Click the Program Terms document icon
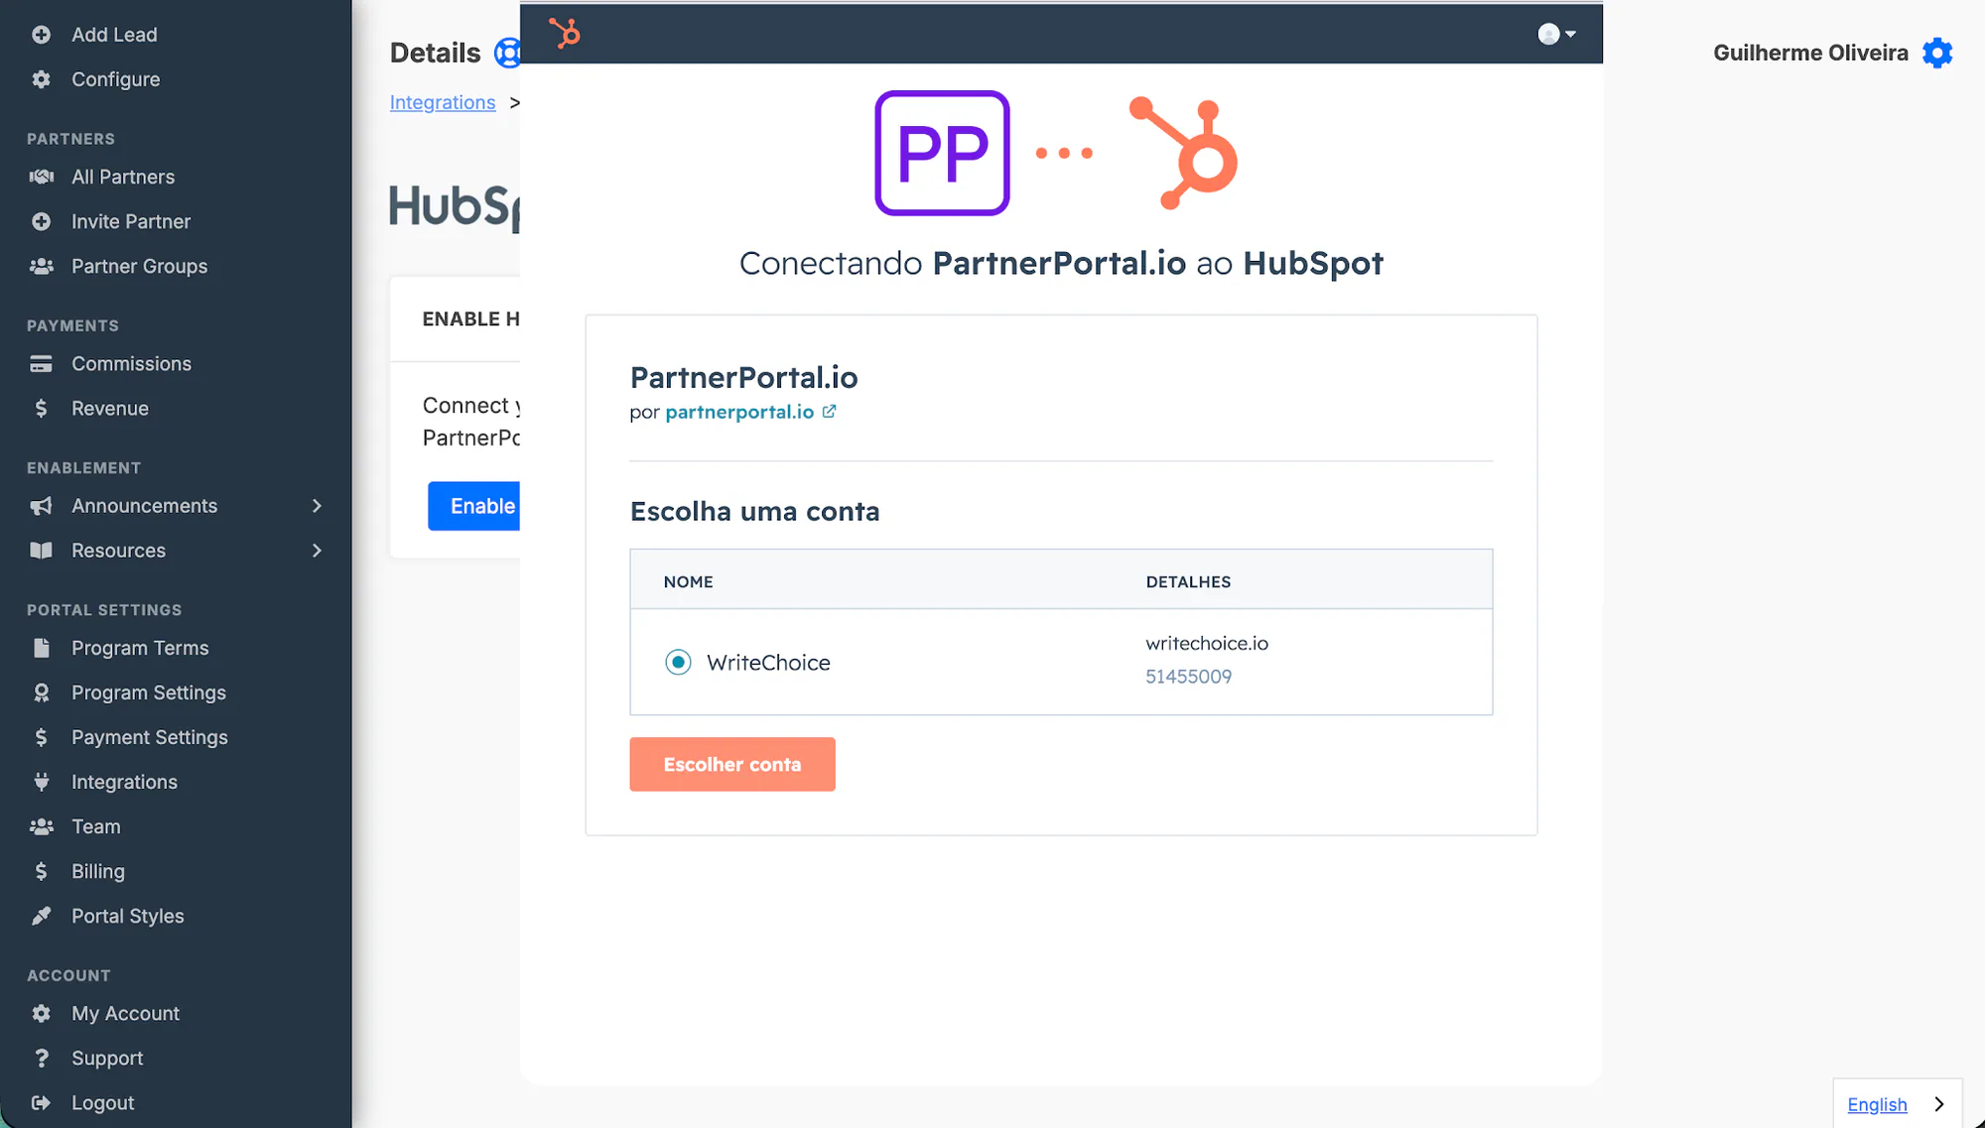The width and height of the screenshot is (1985, 1128). pyautogui.click(x=41, y=648)
